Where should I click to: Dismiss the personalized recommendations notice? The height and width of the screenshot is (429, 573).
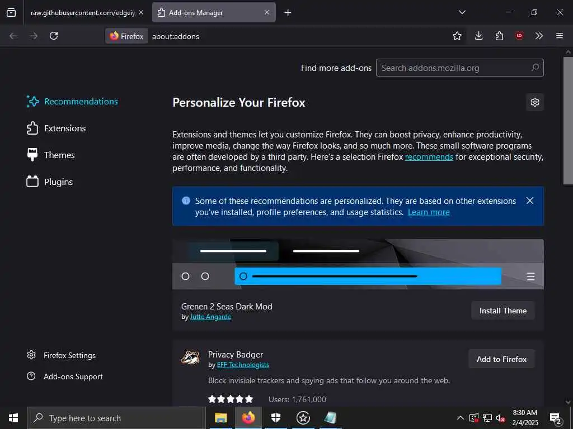pos(530,201)
